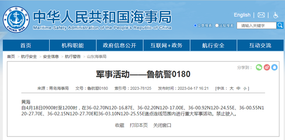Click the 中华人民共和国海事局 site title
The height and width of the screenshot is (140, 285).
click(102, 17)
